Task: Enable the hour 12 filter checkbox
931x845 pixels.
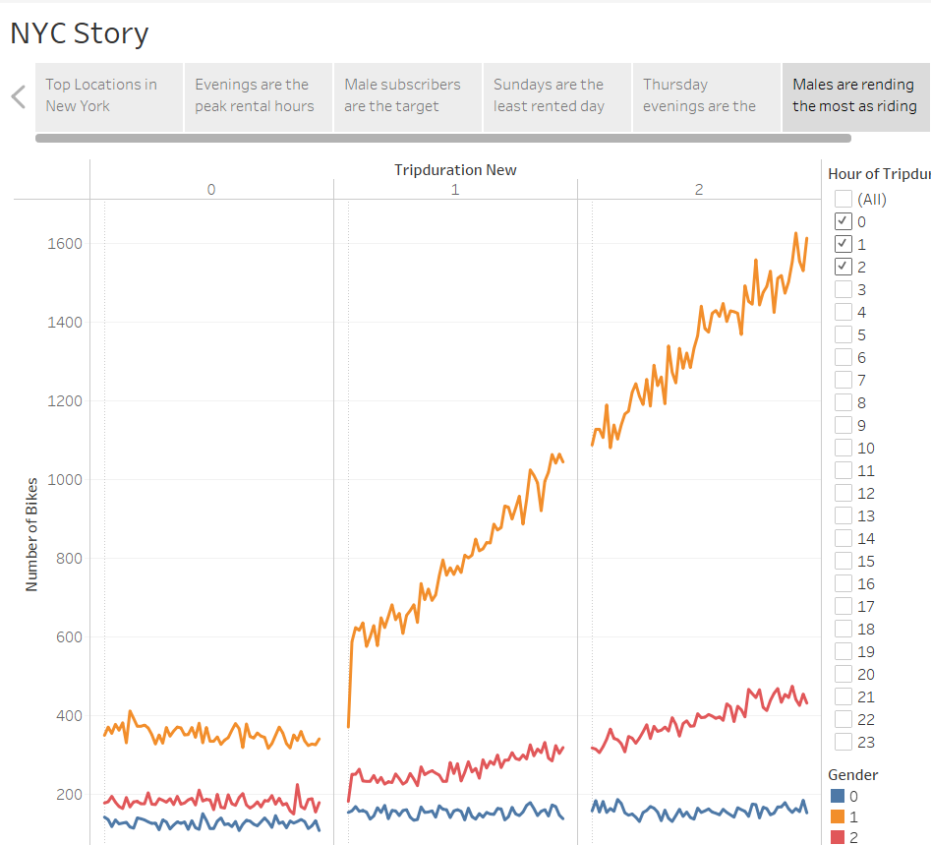Action: coord(843,492)
